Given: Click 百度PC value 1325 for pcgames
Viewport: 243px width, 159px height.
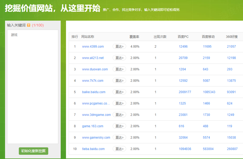Looking at the screenshot, I should (182, 103).
